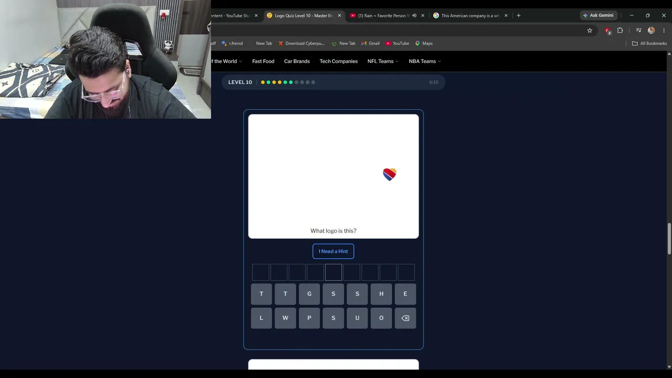
Task: Click the Ask Gemini button
Action: pyautogui.click(x=598, y=16)
